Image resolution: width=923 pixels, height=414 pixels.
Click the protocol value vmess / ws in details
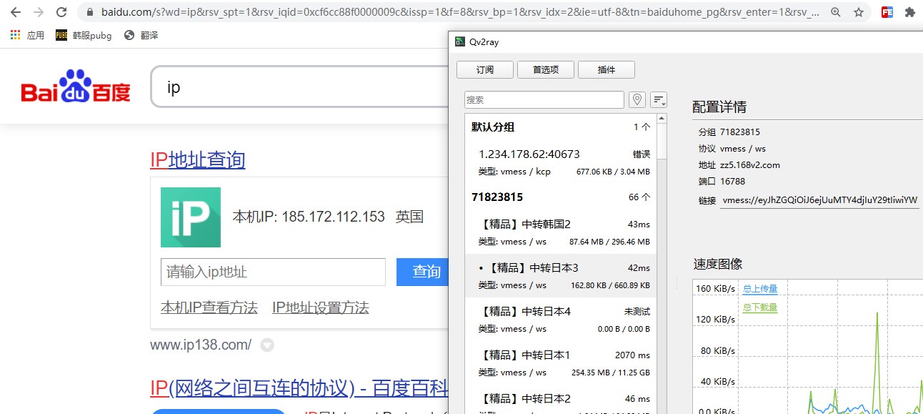point(743,148)
